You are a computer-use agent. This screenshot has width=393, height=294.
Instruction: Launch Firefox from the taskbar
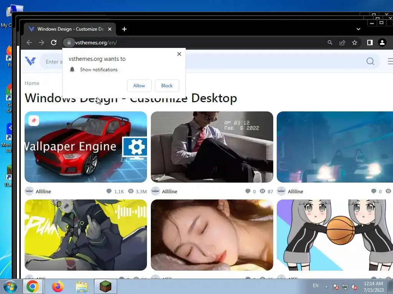click(58, 286)
